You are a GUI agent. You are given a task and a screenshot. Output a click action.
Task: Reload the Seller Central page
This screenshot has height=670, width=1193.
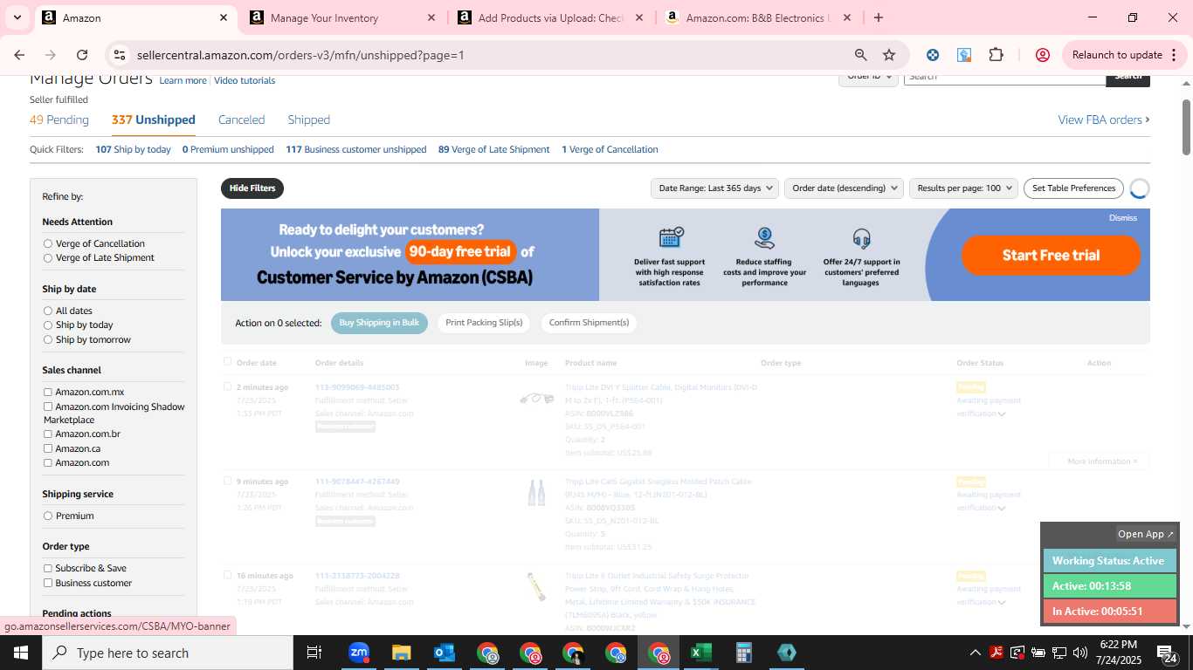coord(82,55)
